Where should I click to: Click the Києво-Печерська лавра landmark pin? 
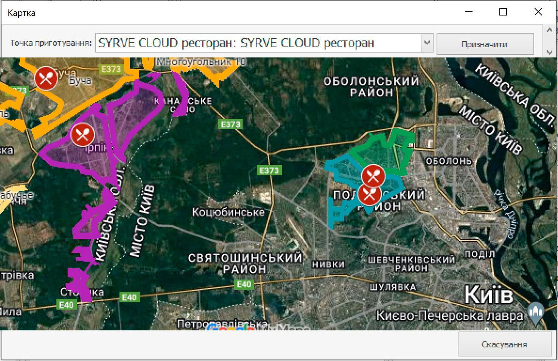tap(535, 312)
